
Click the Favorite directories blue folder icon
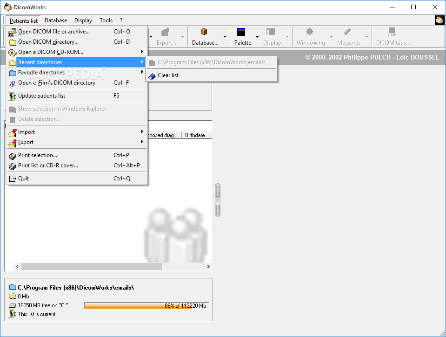[x=13, y=73]
